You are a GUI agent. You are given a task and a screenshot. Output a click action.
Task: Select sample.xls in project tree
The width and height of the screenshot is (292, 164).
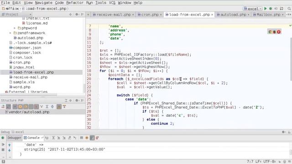[x=24, y=82]
